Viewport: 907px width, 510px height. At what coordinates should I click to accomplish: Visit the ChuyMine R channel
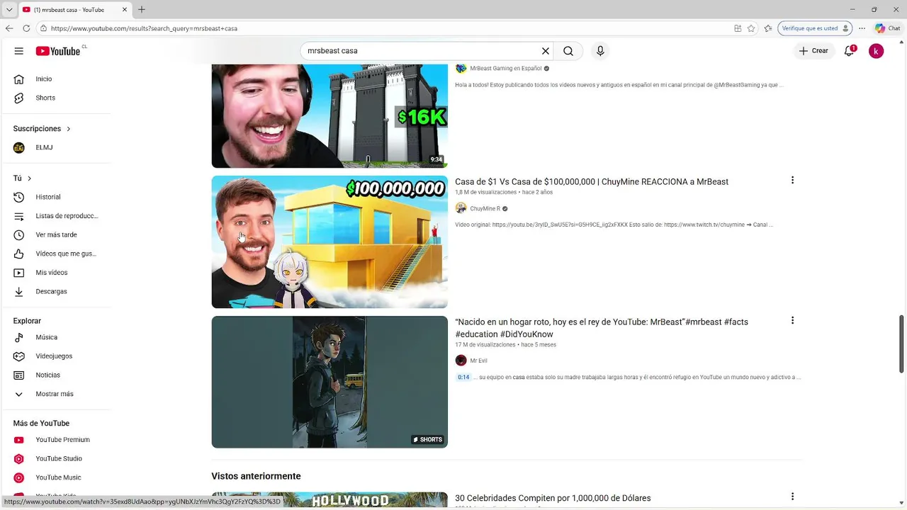pyautogui.click(x=485, y=209)
